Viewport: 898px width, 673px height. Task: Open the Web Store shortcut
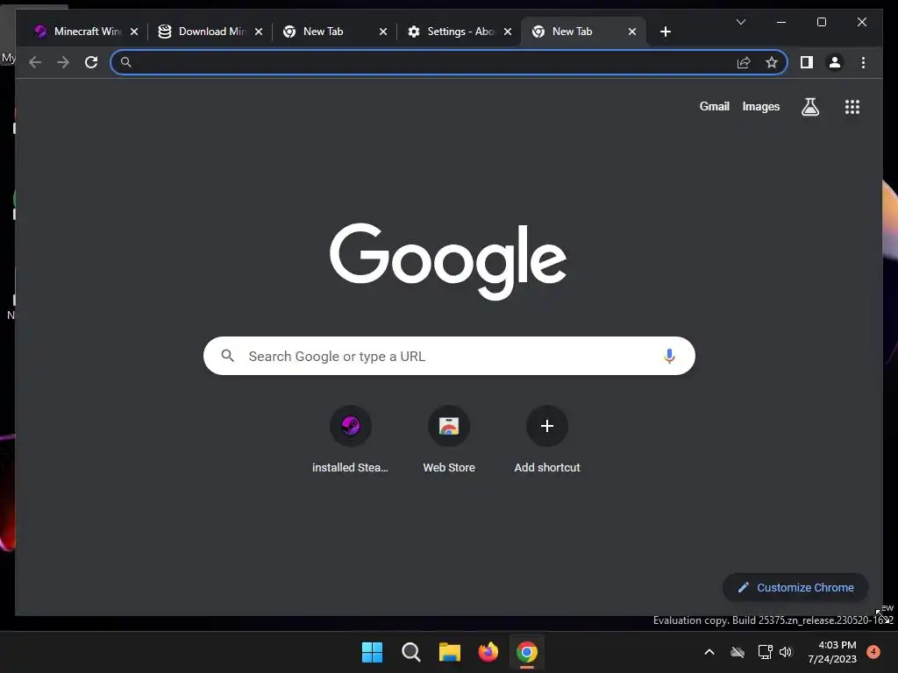449,439
